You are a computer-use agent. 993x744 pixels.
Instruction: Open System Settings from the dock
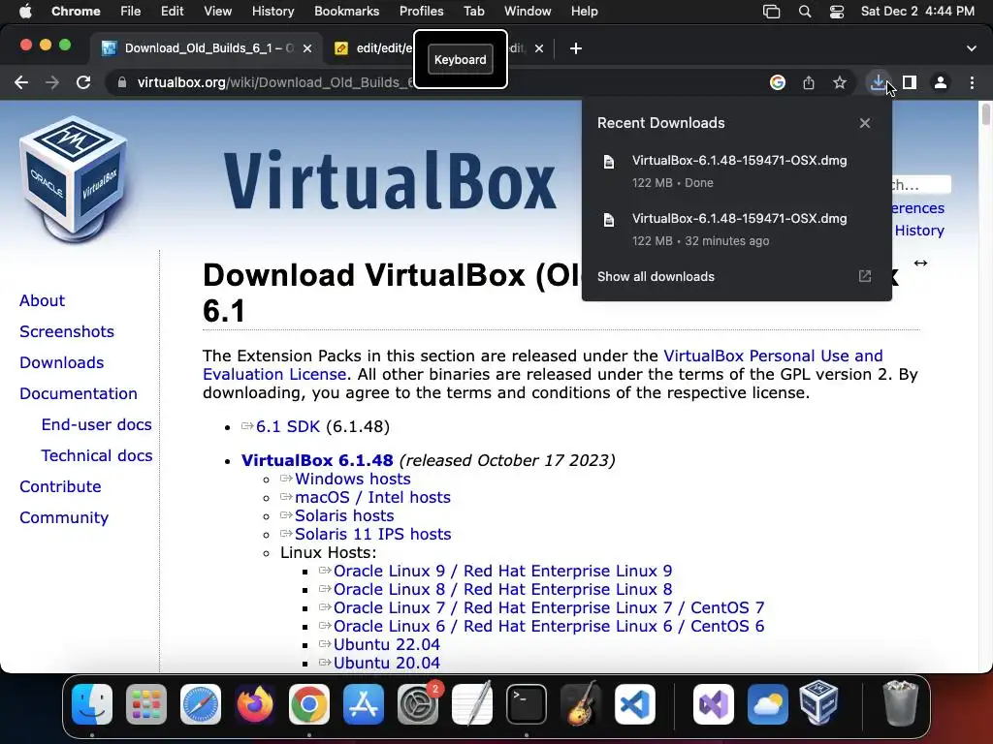(418, 704)
